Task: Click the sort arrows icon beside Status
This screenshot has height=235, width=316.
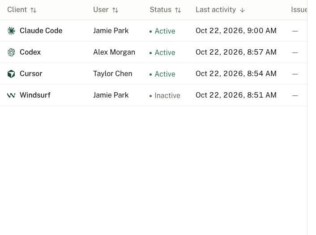Action: [x=178, y=10]
